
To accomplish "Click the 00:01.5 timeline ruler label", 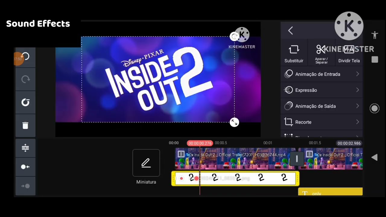I will click(x=315, y=143).
